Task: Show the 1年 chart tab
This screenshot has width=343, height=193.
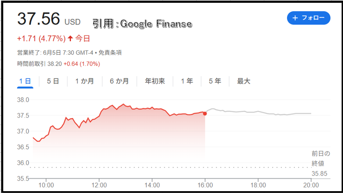Action: (187, 81)
